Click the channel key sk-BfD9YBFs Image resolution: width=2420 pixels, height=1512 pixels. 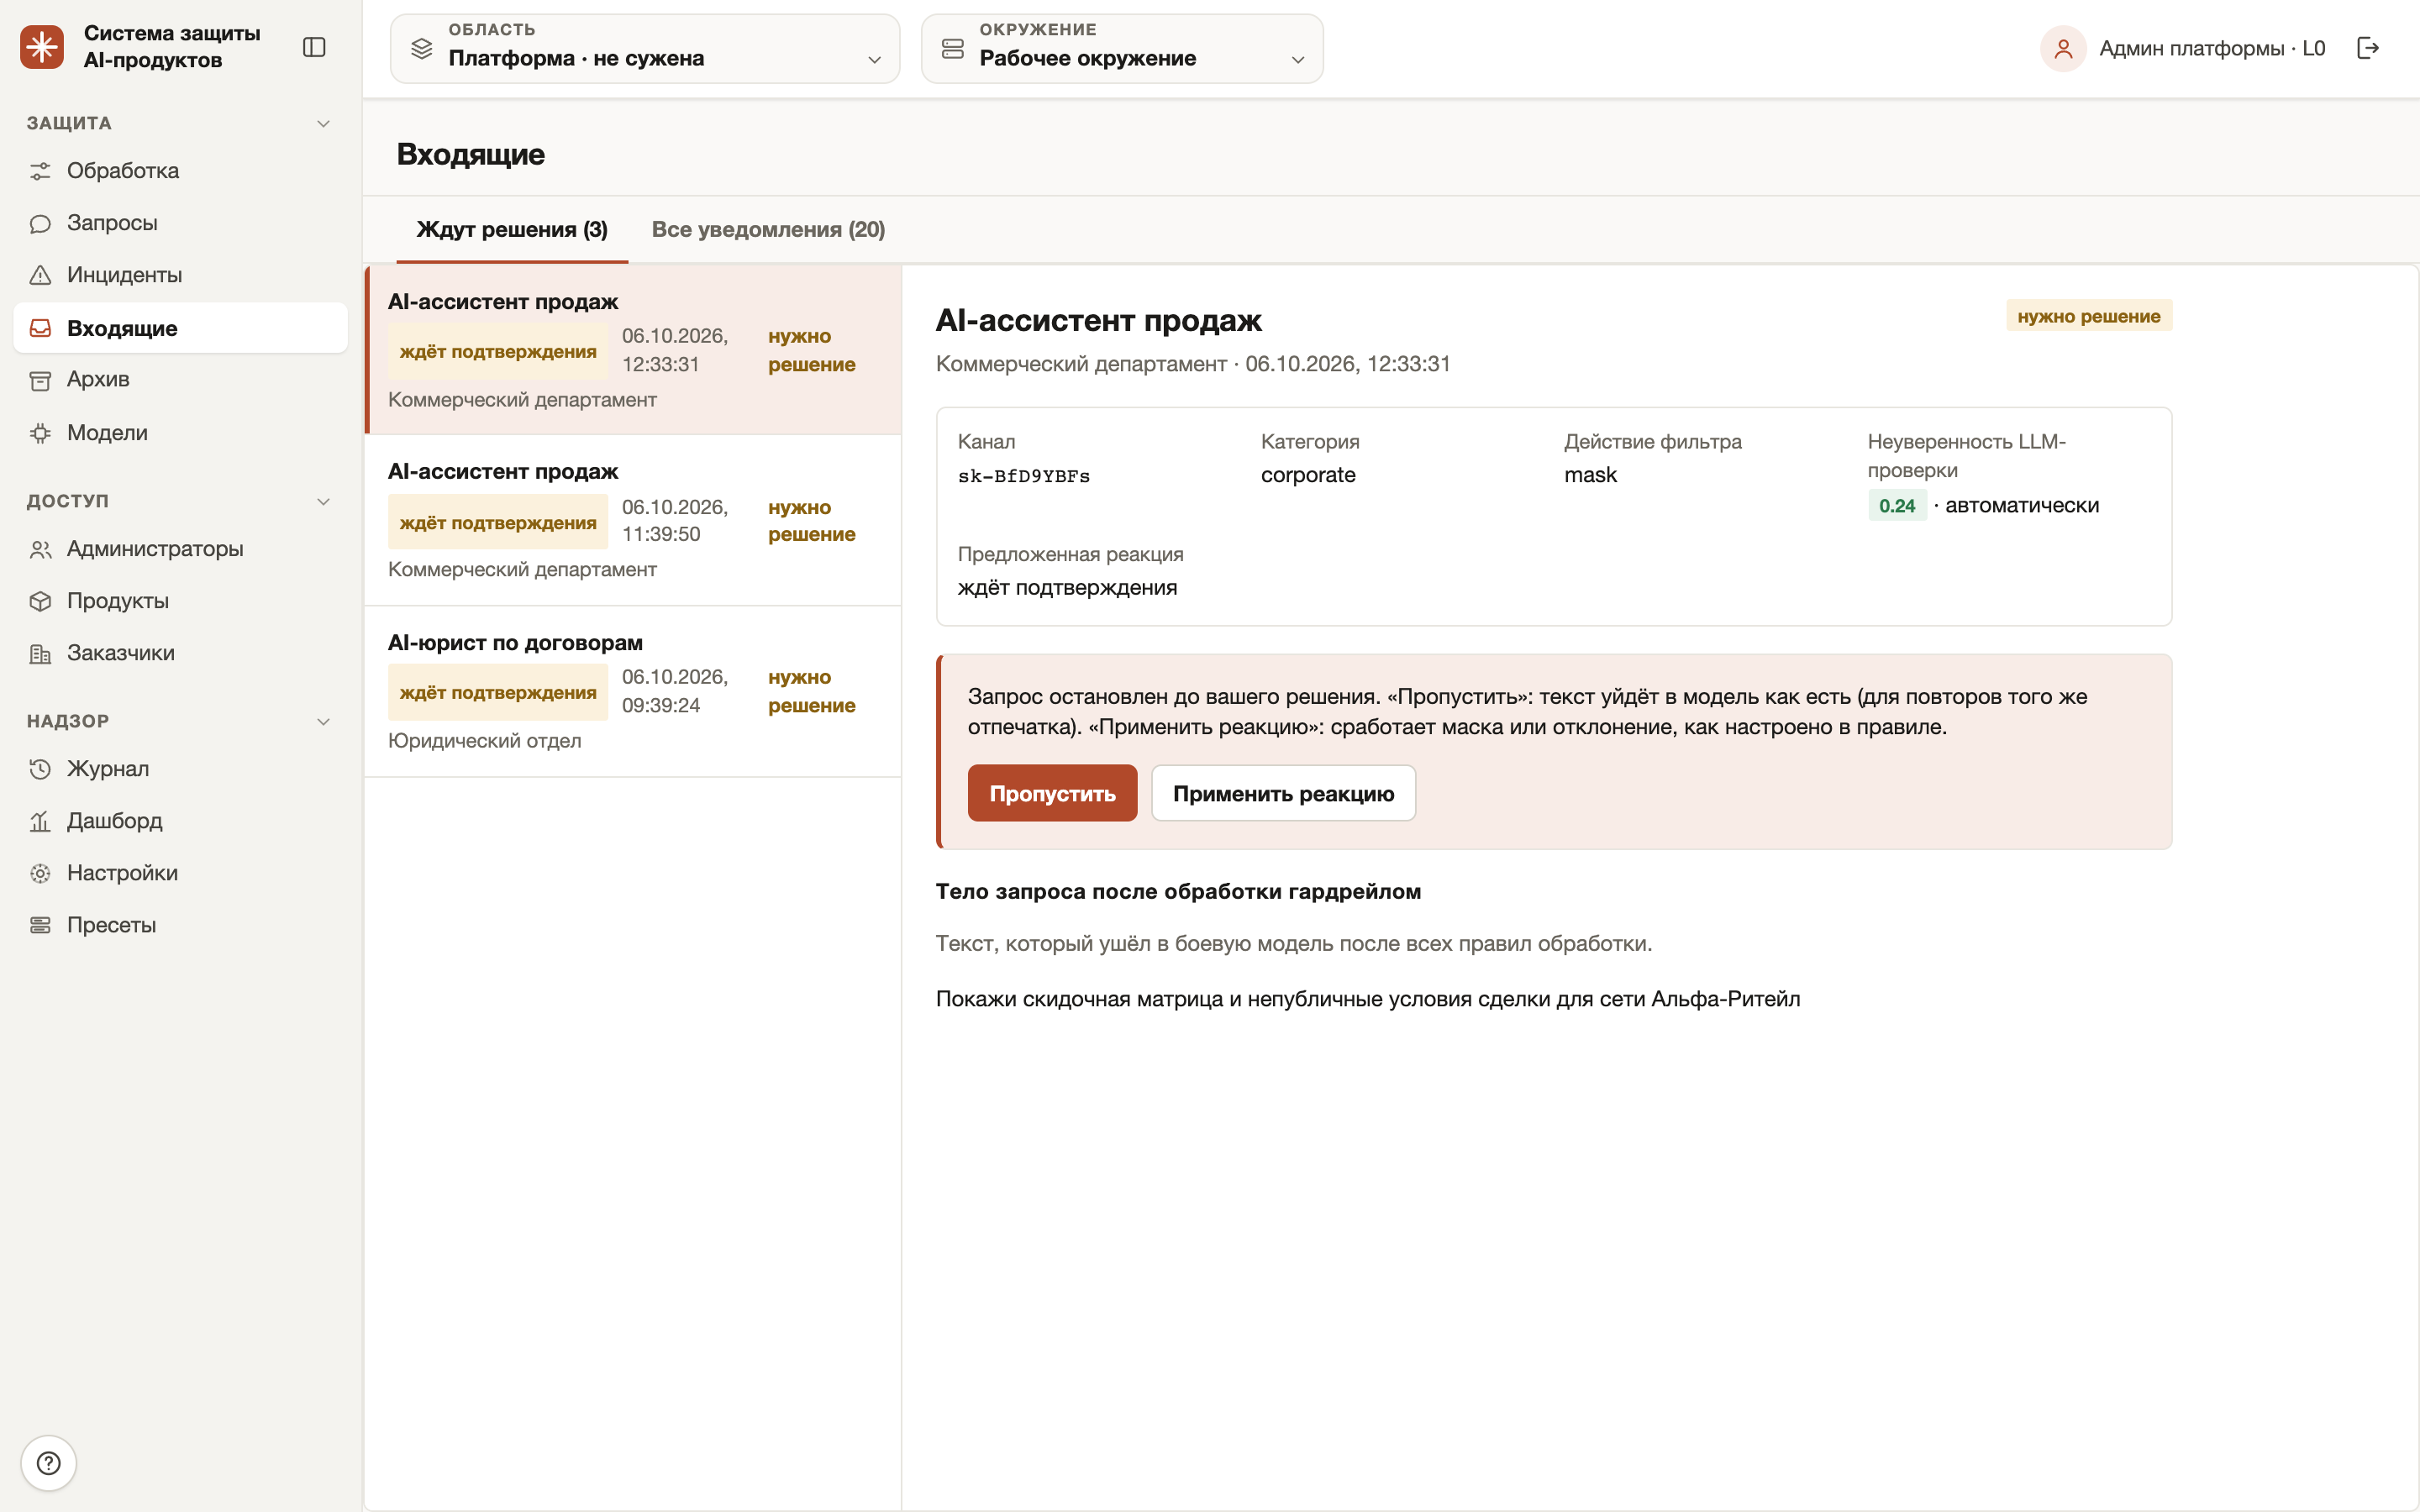pos(1024,476)
